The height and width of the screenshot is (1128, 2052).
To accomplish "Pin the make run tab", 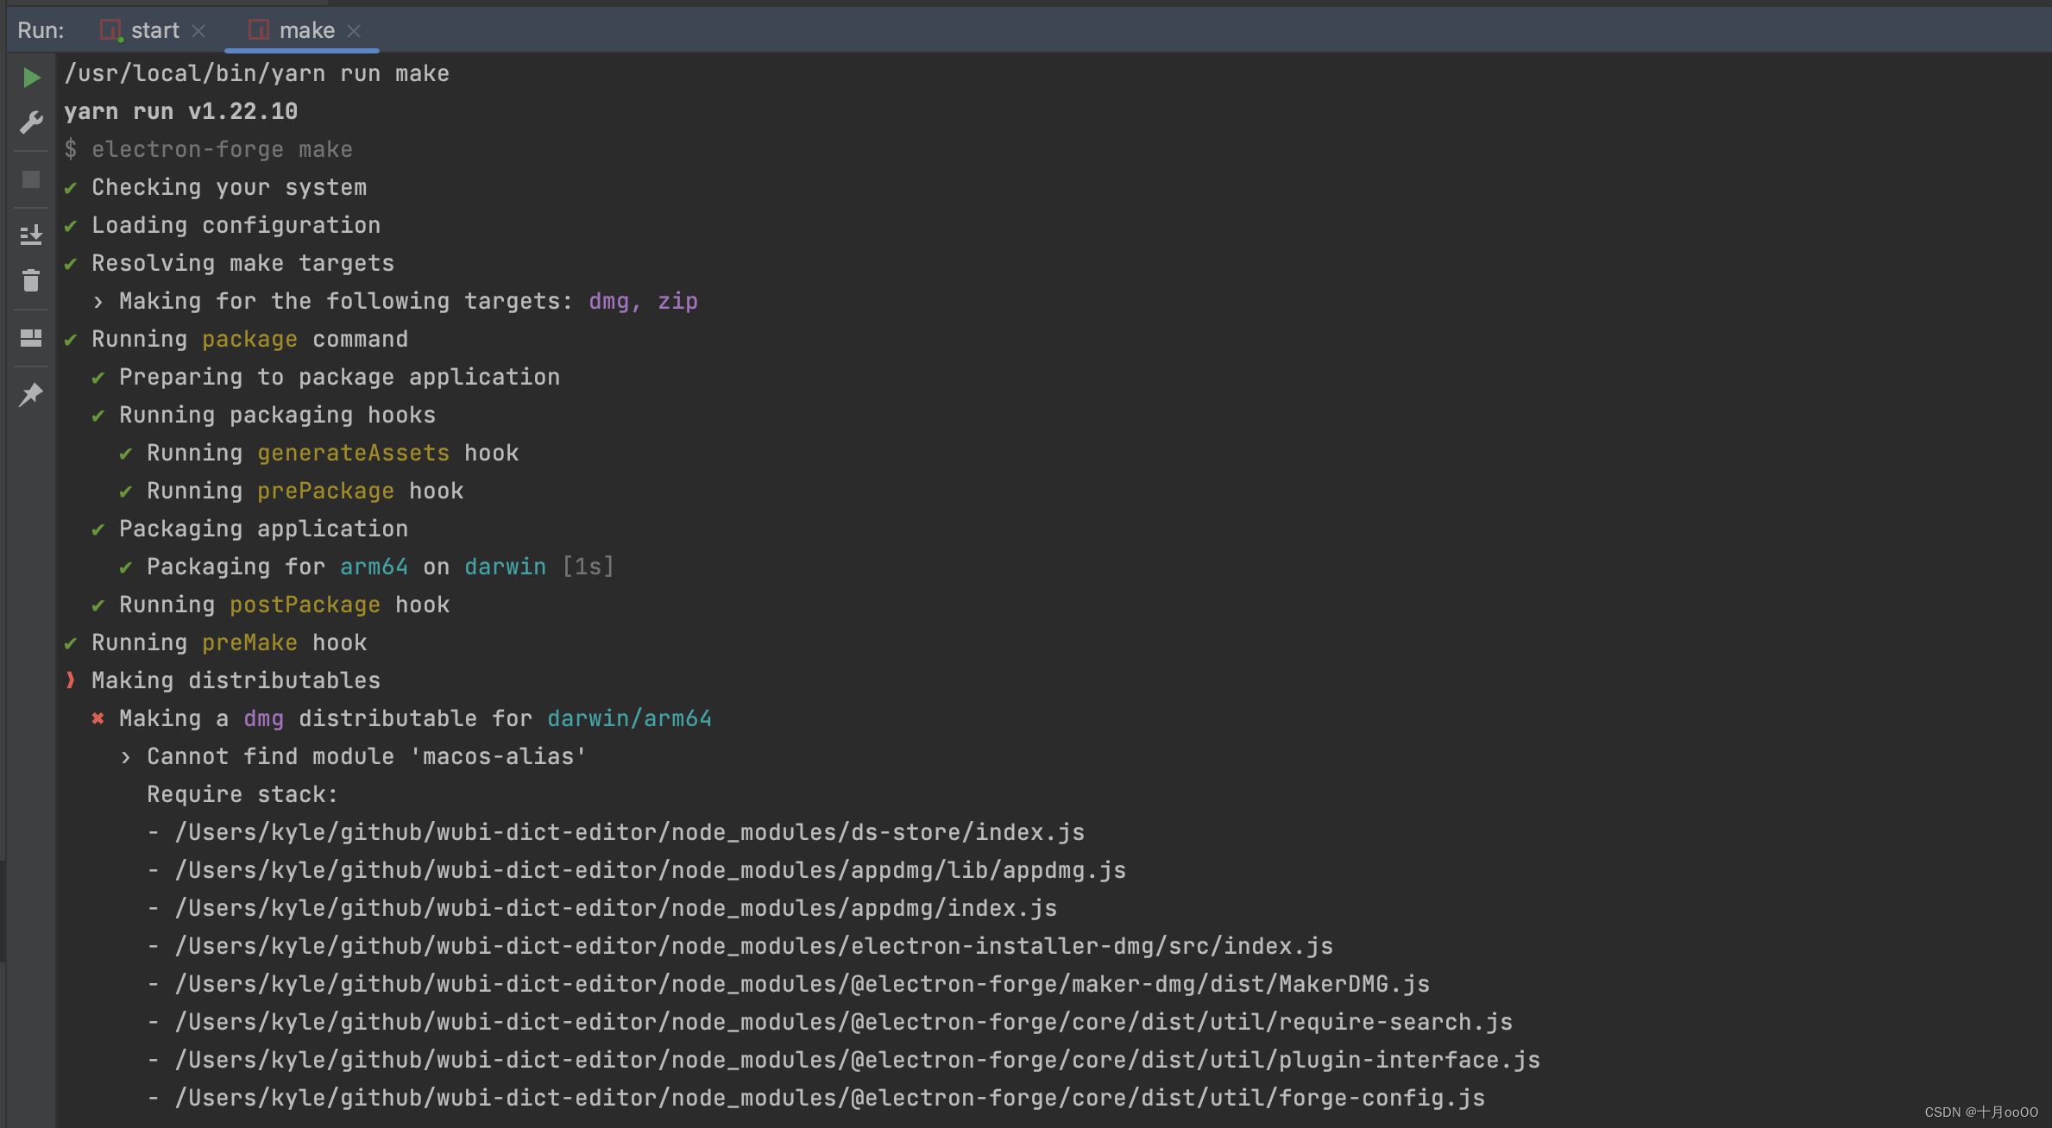I will tap(31, 395).
